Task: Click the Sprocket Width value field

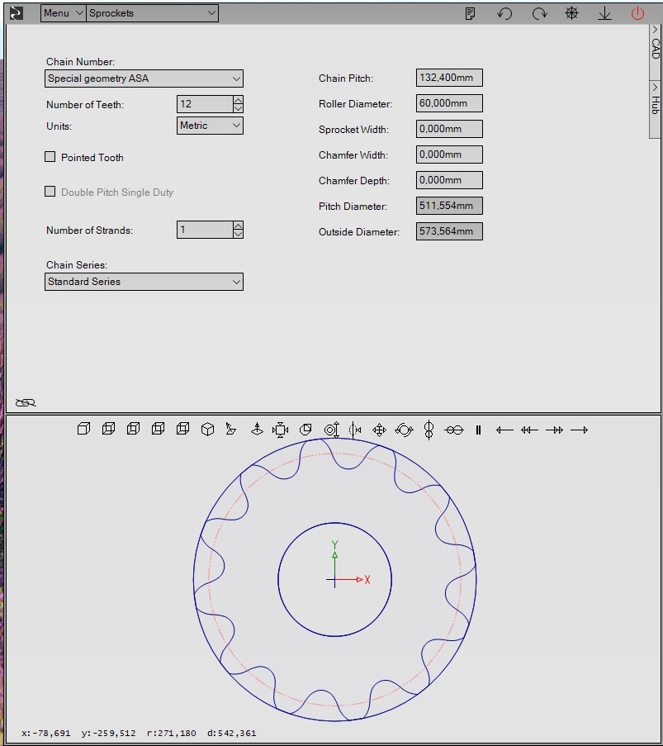Action: pyautogui.click(x=449, y=129)
